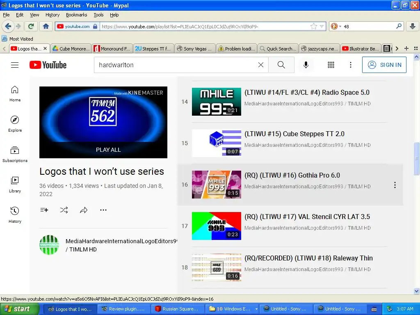This screenshot has height=315, width=420.
Task: Shuffle the playlist
Action: click(64, 210)
